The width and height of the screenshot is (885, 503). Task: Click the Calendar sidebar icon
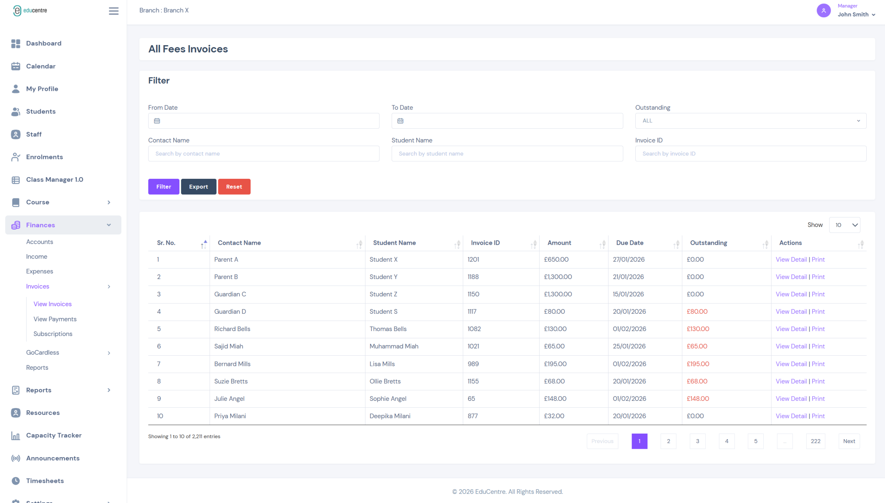pos(16,66)
